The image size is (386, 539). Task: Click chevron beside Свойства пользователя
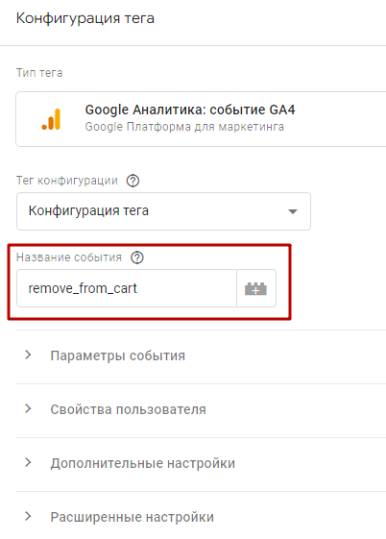click(28, 408)
